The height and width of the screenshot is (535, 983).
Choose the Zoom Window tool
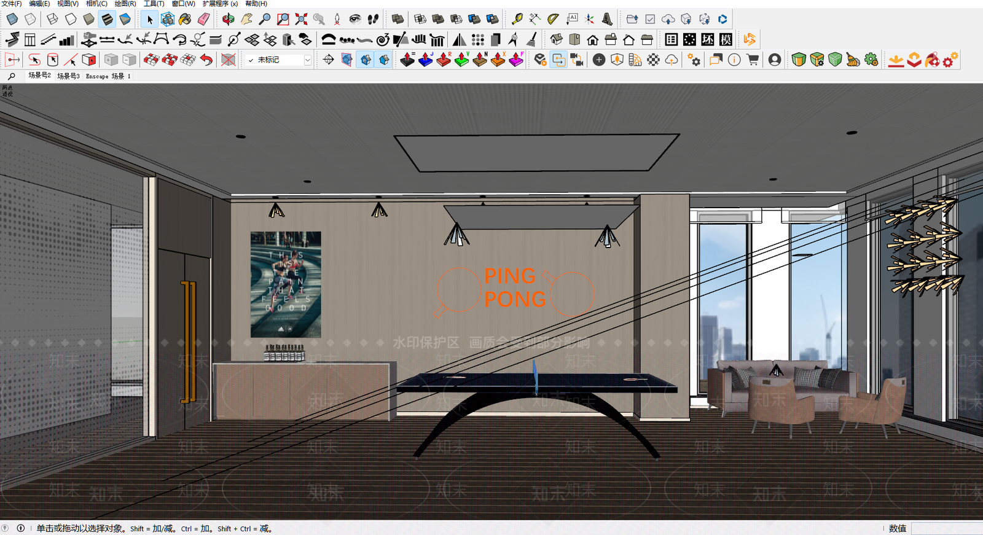click(x=283, y=20)
